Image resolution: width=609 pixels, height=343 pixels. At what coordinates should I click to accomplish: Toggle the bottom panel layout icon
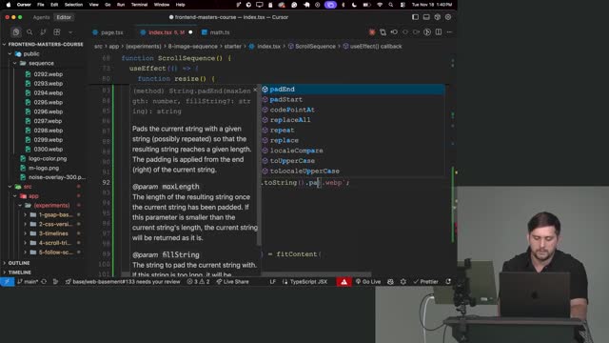coord(426,17)
